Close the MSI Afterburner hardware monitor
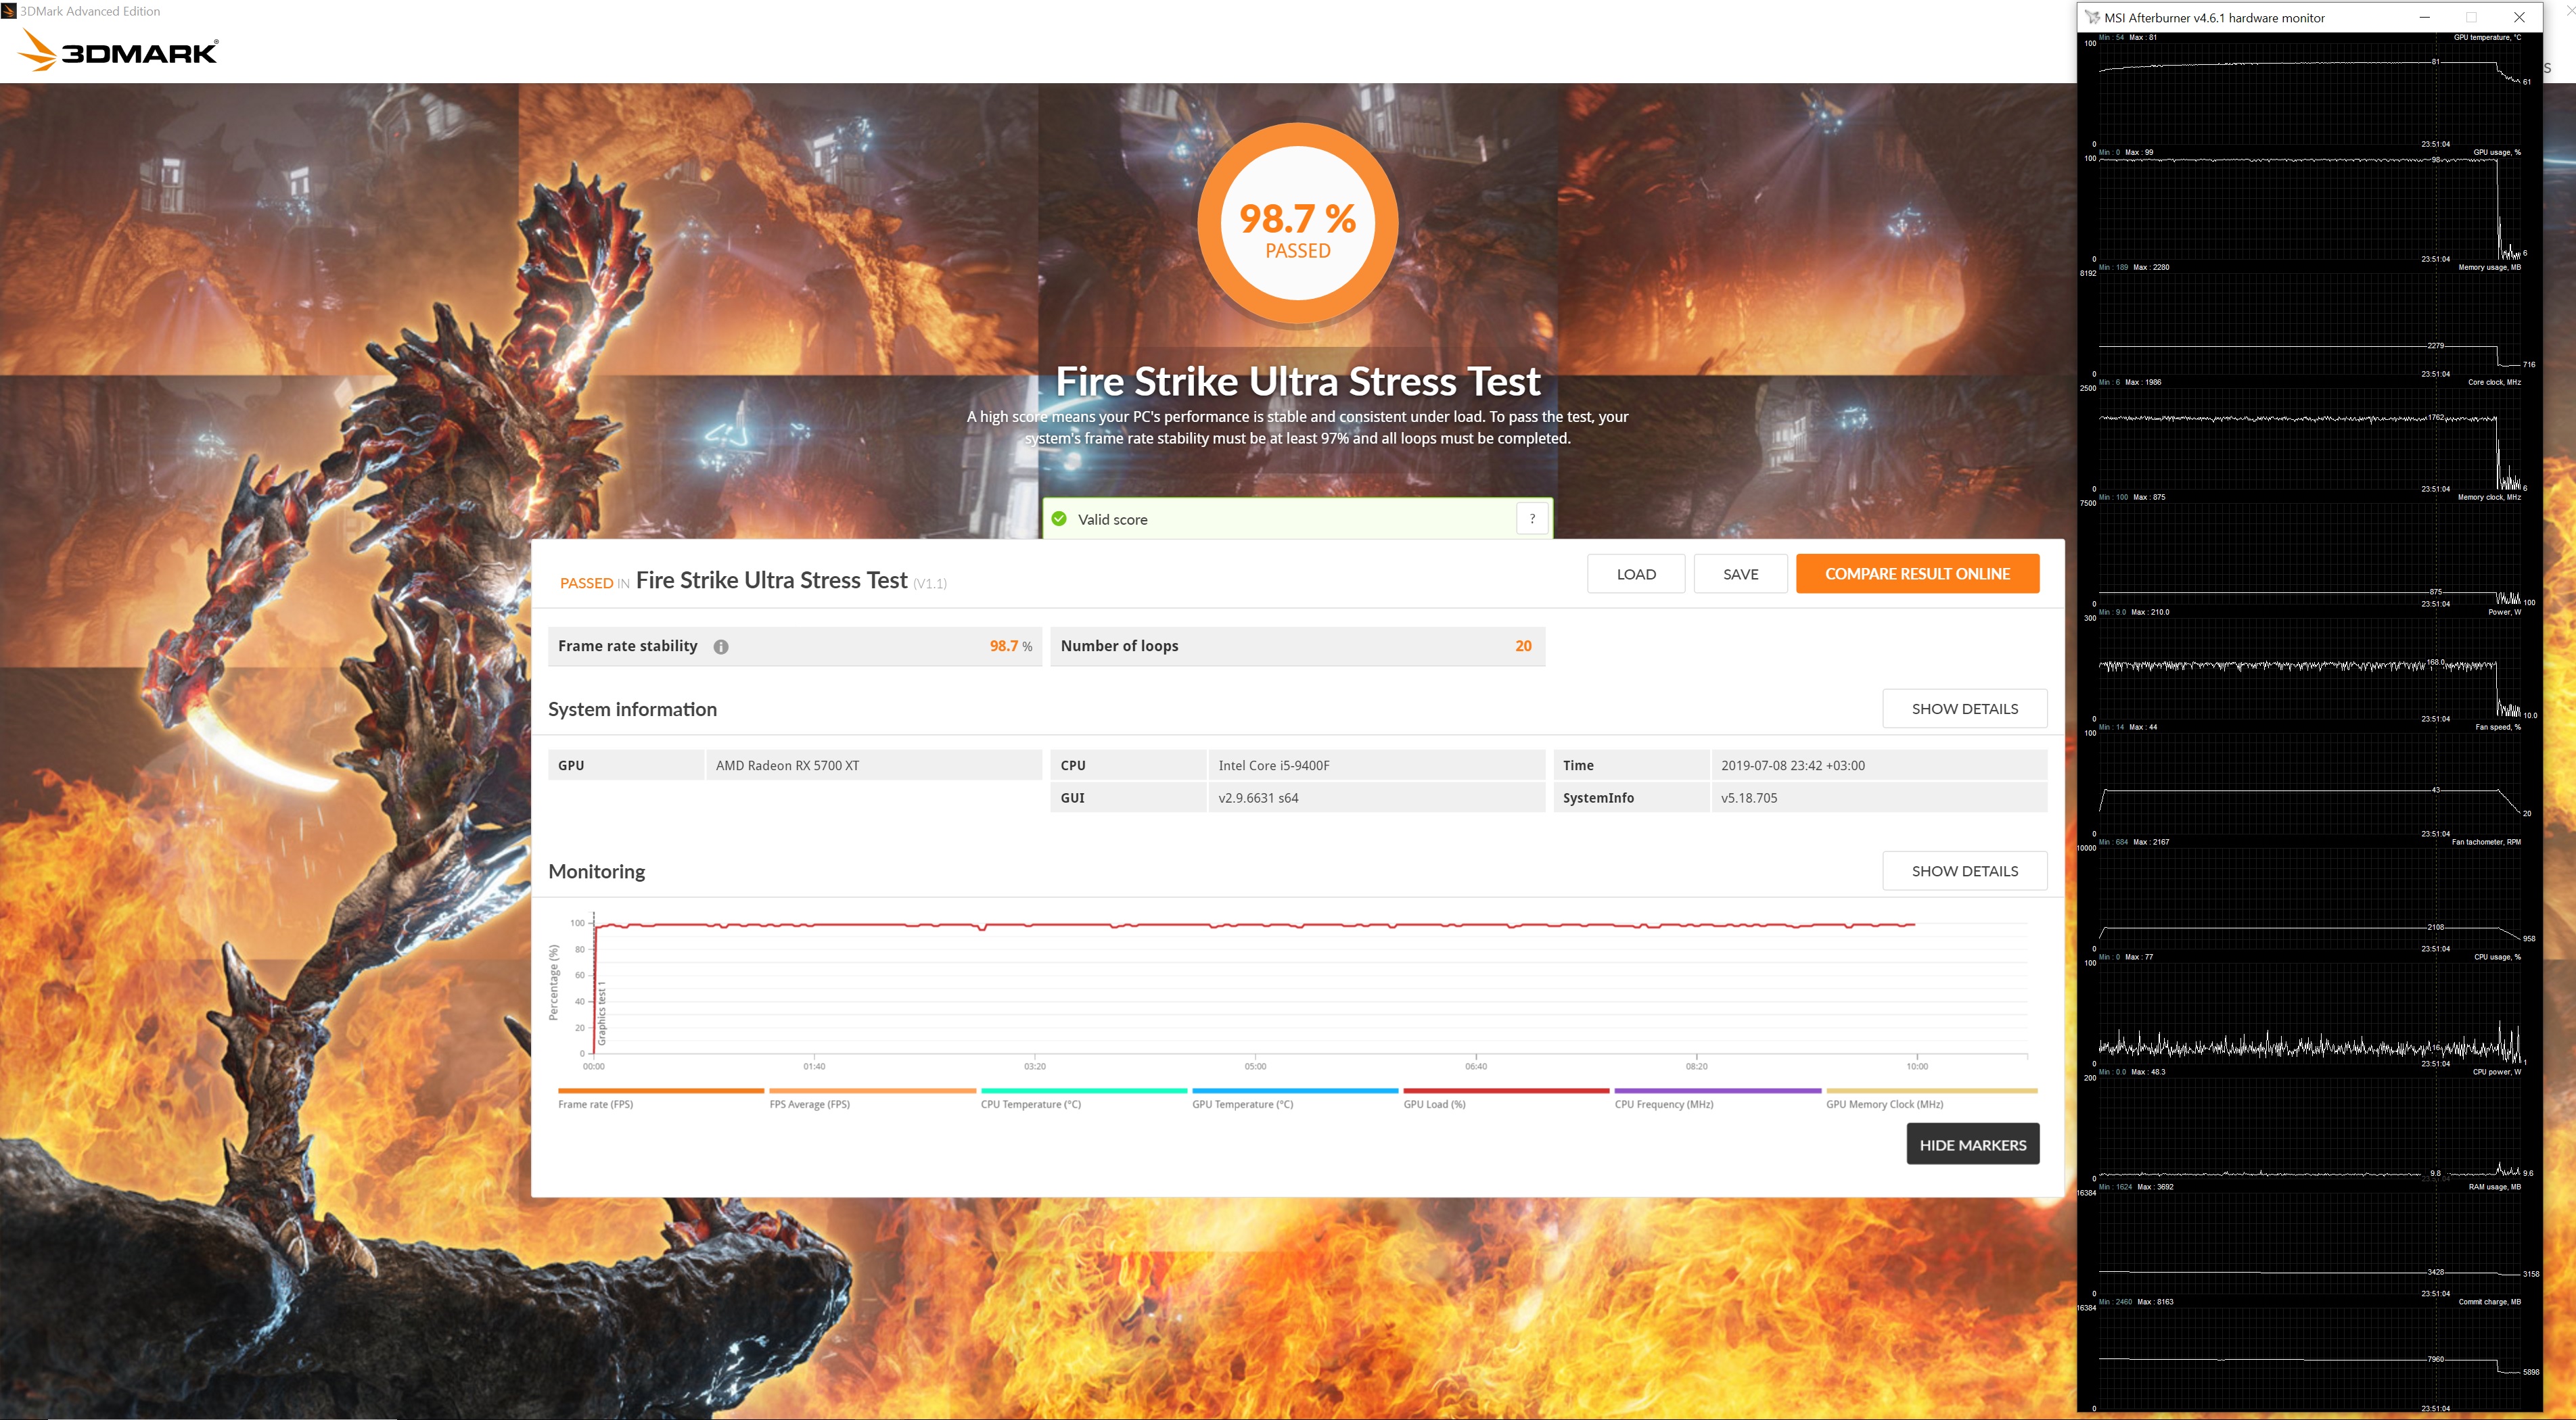 pos(2519,17)
